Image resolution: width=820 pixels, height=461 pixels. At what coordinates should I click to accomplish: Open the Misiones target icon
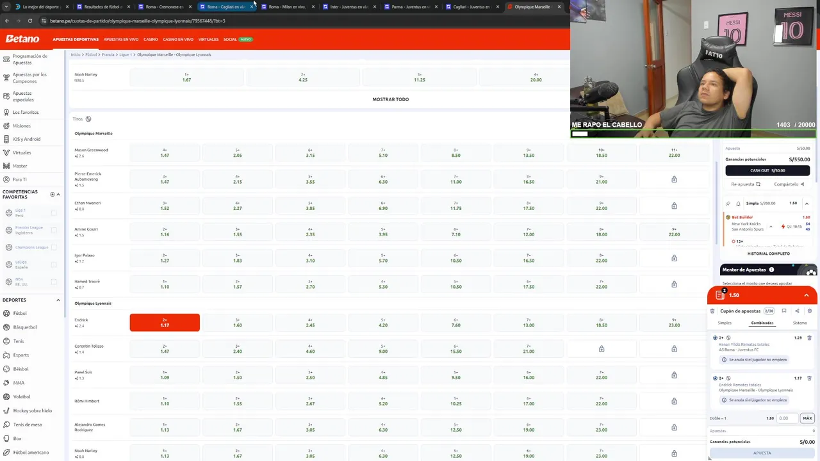(6, 125)
